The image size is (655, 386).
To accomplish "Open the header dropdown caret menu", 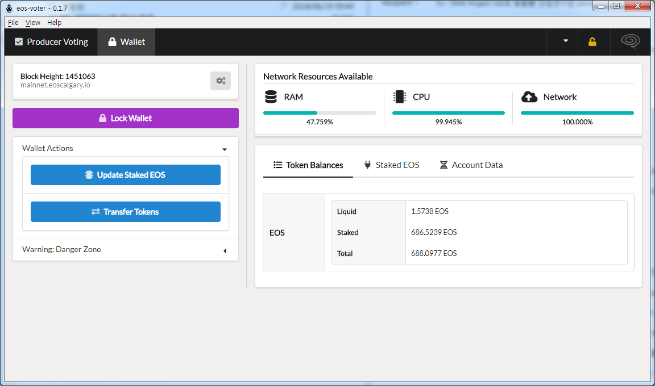I will [x=566, y=41].
